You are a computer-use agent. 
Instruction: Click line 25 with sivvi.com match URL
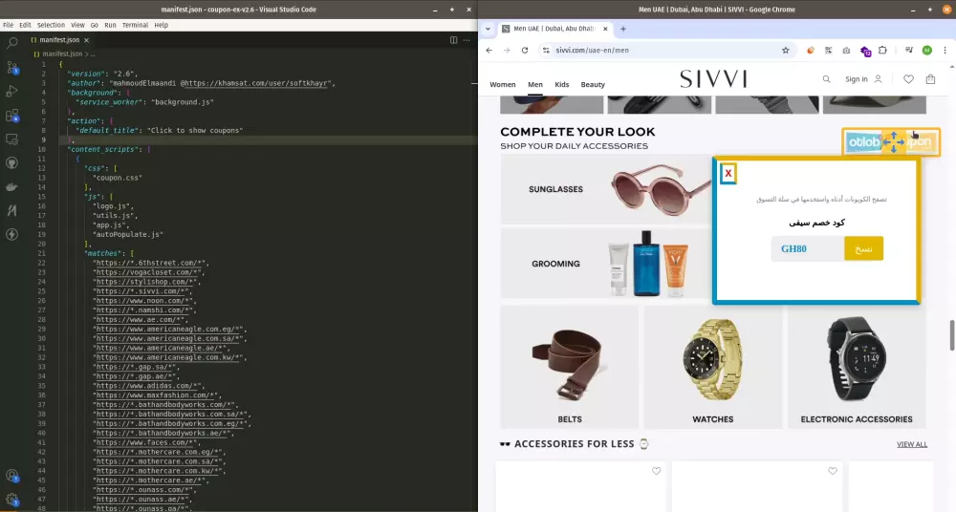click(x=142, y=291)
